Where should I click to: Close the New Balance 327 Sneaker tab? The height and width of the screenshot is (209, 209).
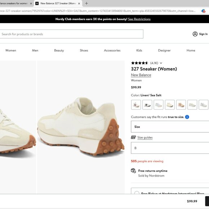pyautogui.click(x=79, y=4)
